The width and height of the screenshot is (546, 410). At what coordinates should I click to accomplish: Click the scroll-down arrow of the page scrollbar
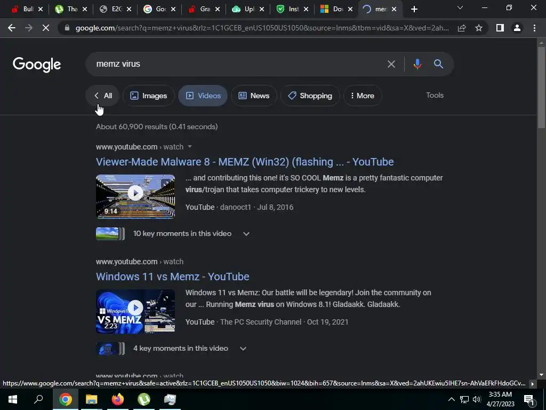(x=541, y=375)
